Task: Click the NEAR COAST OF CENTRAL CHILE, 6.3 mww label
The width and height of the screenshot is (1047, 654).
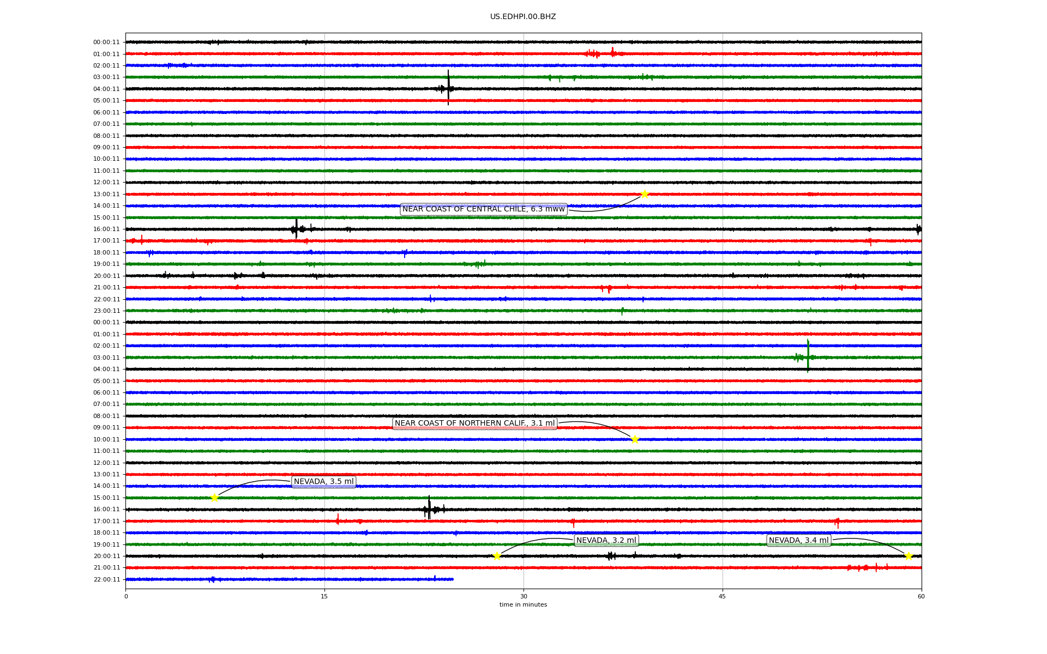Action: (483, 209)
